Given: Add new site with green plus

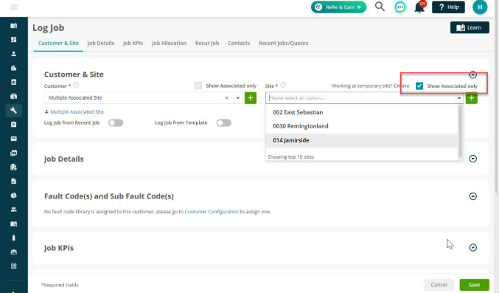Looking at the screenshot, I should coord(471,98).
